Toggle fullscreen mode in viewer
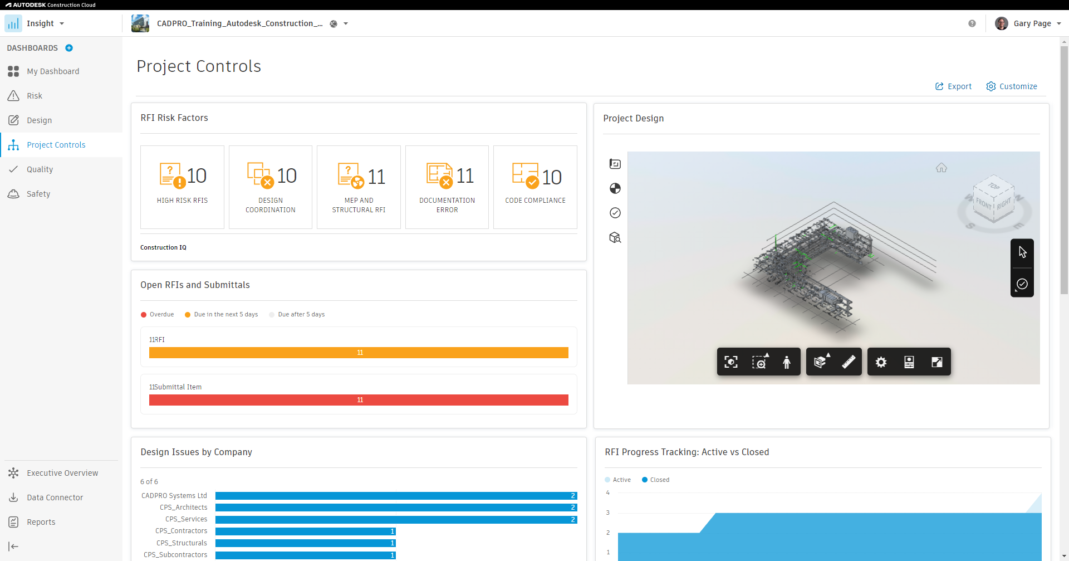The width and height of the screenshot is (1069, 561). point(937,362)
